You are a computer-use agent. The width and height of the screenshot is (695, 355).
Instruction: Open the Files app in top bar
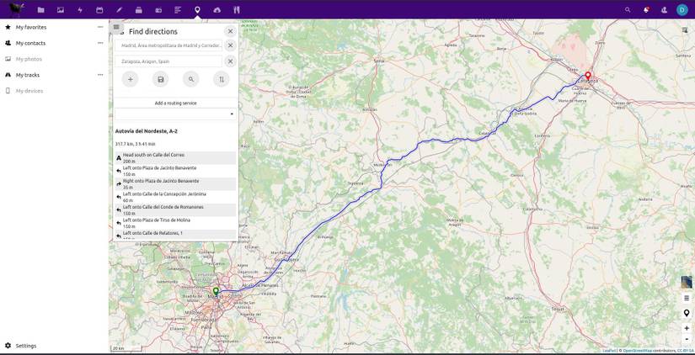pos(40,10)
